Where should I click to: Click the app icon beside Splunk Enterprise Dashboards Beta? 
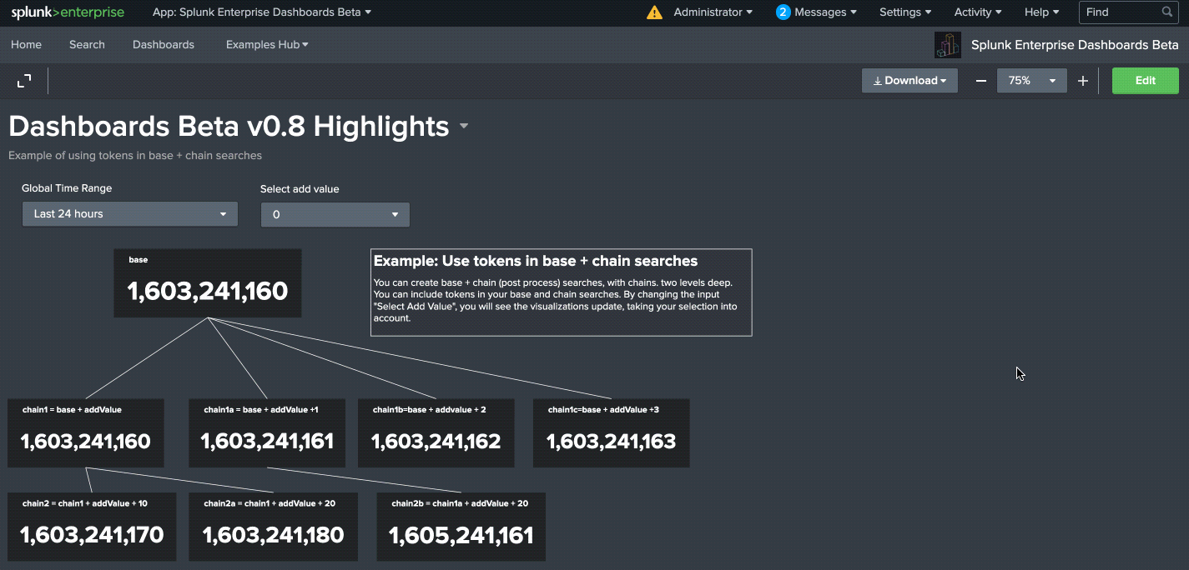(947, 44)
